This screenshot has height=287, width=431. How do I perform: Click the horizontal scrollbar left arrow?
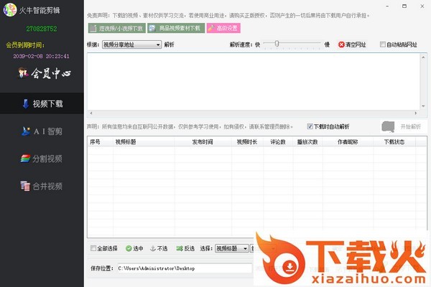(91, 113)
